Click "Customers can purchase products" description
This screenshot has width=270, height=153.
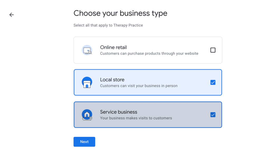click(149, 54)
